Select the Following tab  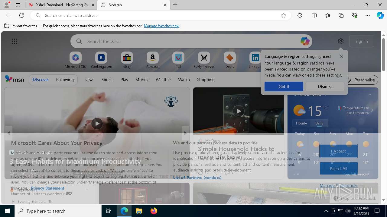(65, 80)
